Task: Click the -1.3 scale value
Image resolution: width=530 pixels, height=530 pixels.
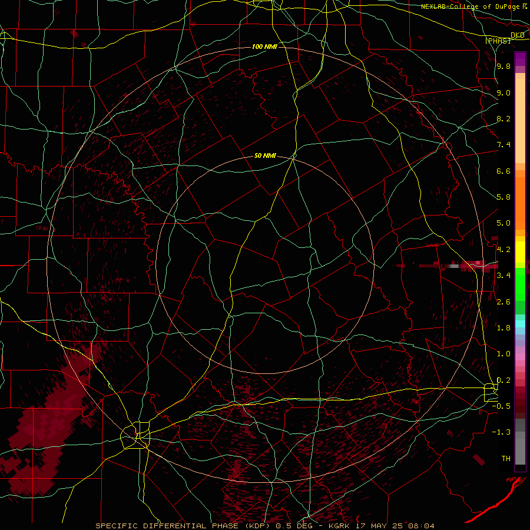Action: click(501, 432)
